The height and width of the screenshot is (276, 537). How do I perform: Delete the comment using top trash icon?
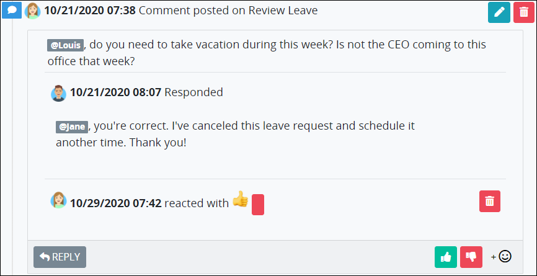(x=524, y=12)
